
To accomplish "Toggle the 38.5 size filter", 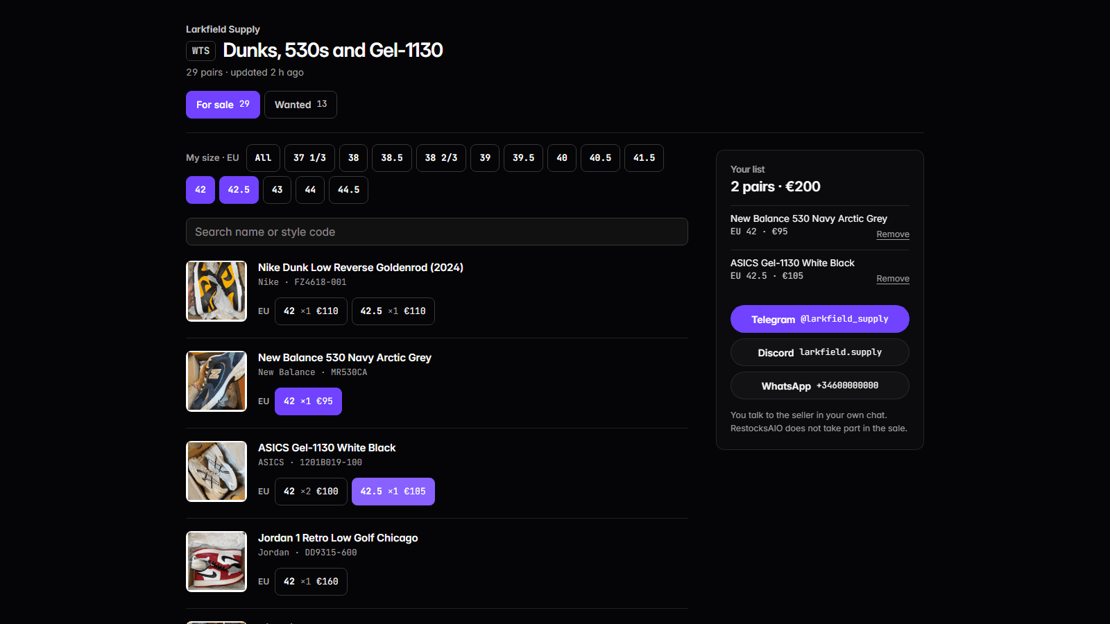I will pyautogui.click(x=392, y=158).
